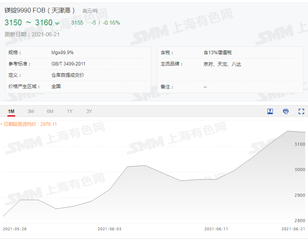
Task: Click the title 镁锭9990 FOB（天津港）
Action: 40,11
